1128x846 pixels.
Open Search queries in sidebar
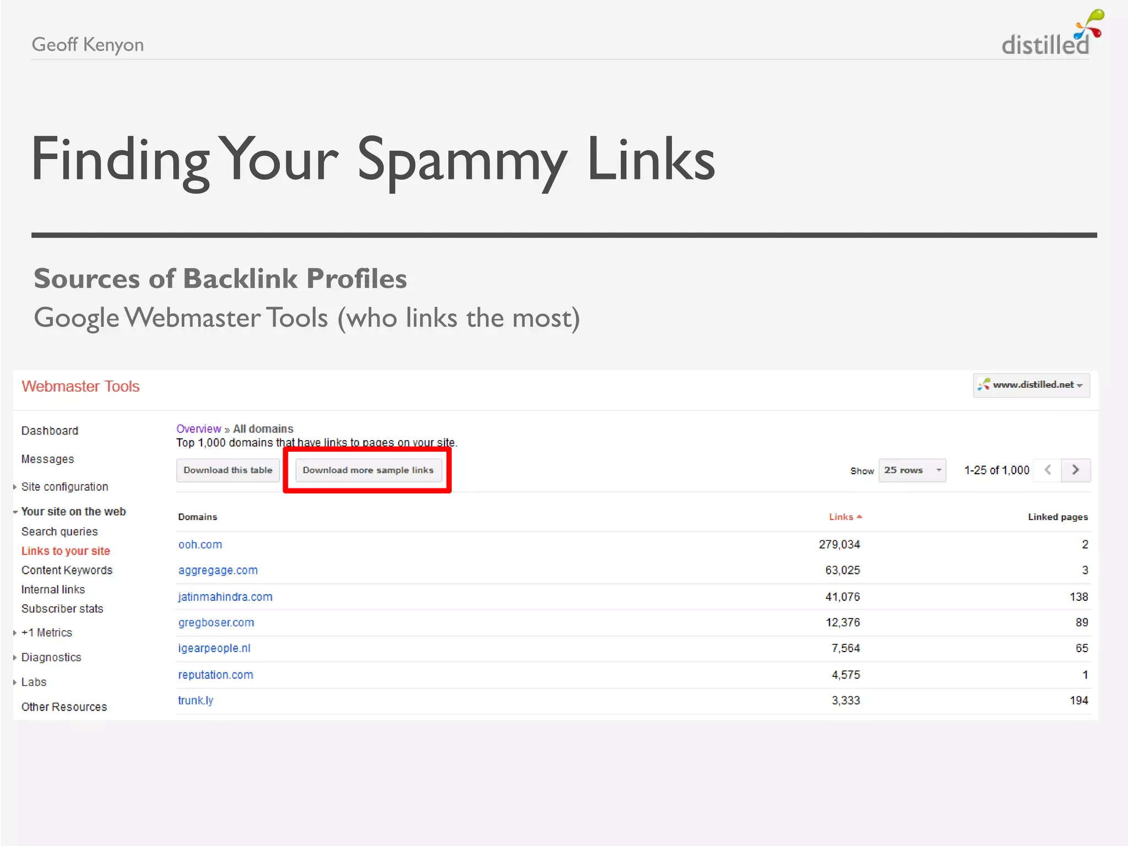[x=59, y=532]
